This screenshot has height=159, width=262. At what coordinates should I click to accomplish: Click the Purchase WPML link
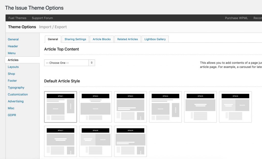[236, 18]
